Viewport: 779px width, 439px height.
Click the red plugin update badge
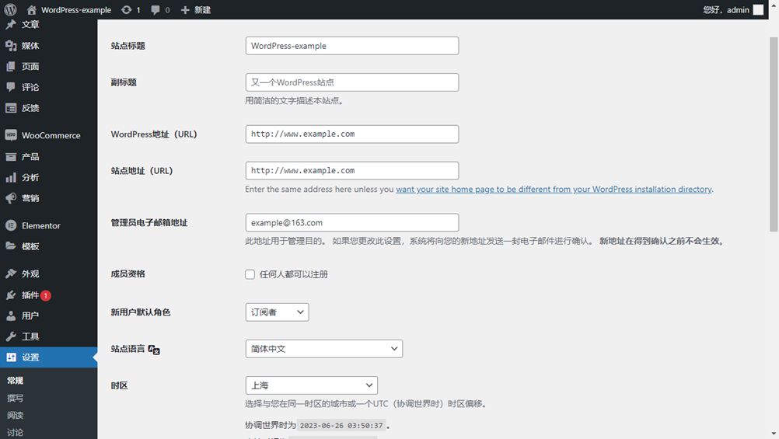46,295
